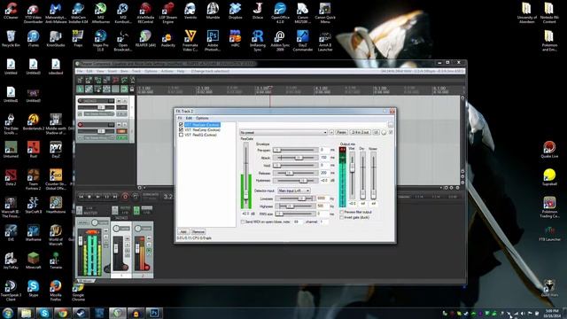
Task: Open the Help menu in the REAPER window
Action: tap(181, 71)
